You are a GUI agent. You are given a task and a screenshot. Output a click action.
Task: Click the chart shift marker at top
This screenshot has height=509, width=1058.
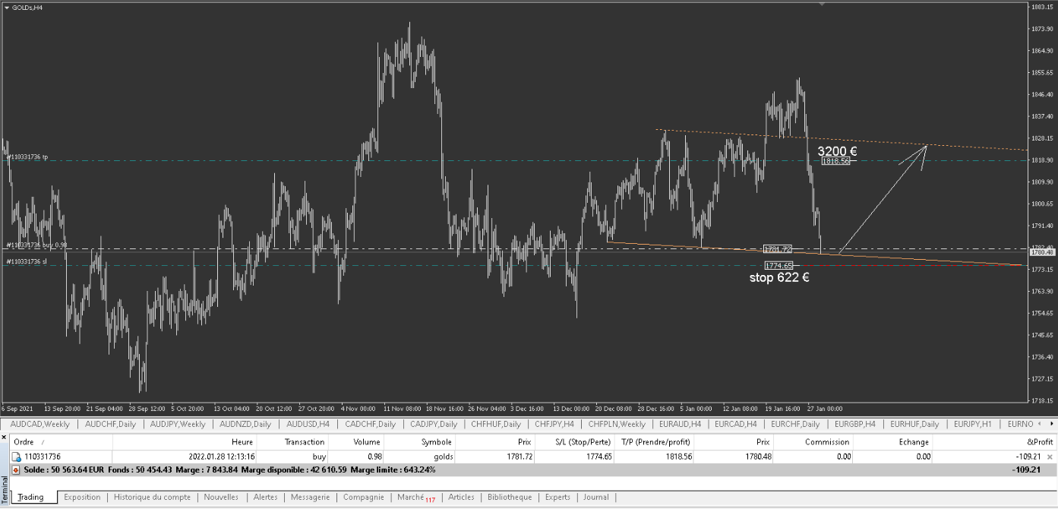(821, 3)
